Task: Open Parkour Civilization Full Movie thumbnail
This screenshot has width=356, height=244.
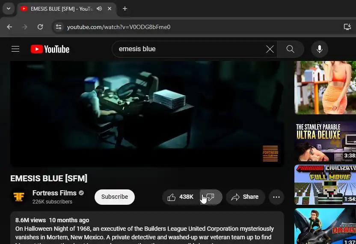Action: [x=325, y=184]
